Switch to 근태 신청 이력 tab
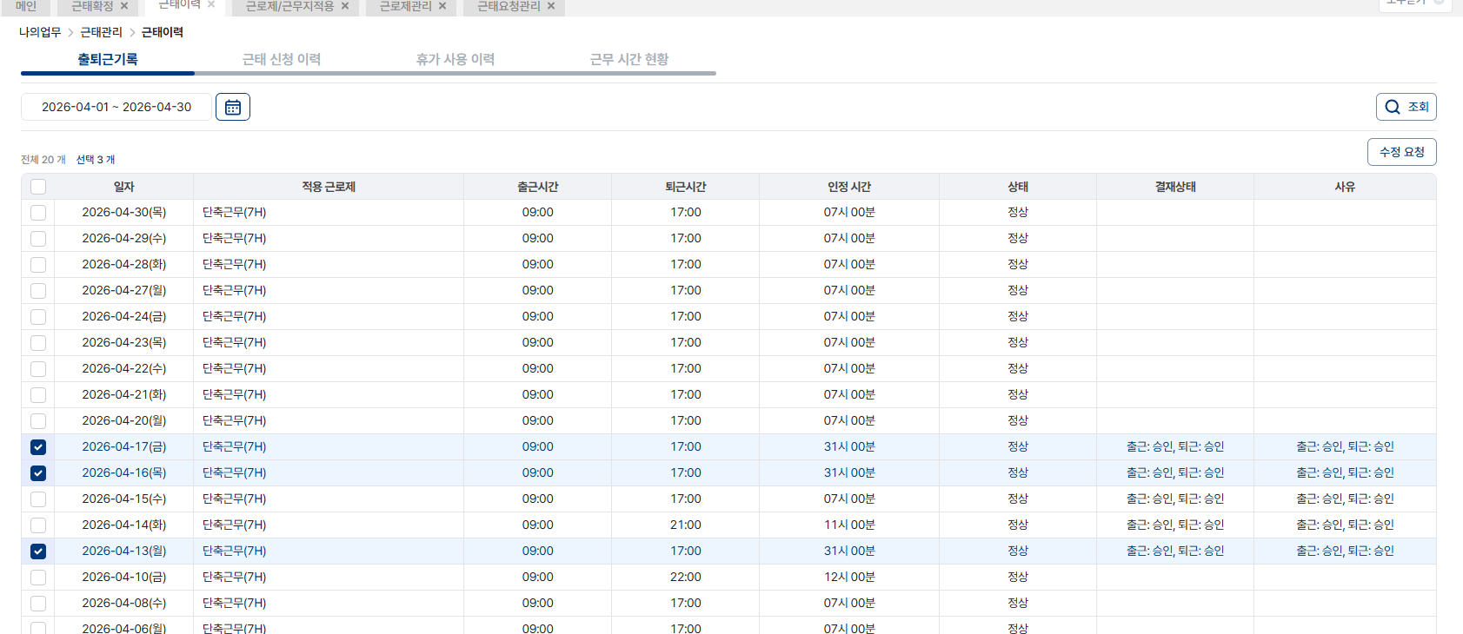Viewport: 1463px width, 634px height. click(282, 59)
